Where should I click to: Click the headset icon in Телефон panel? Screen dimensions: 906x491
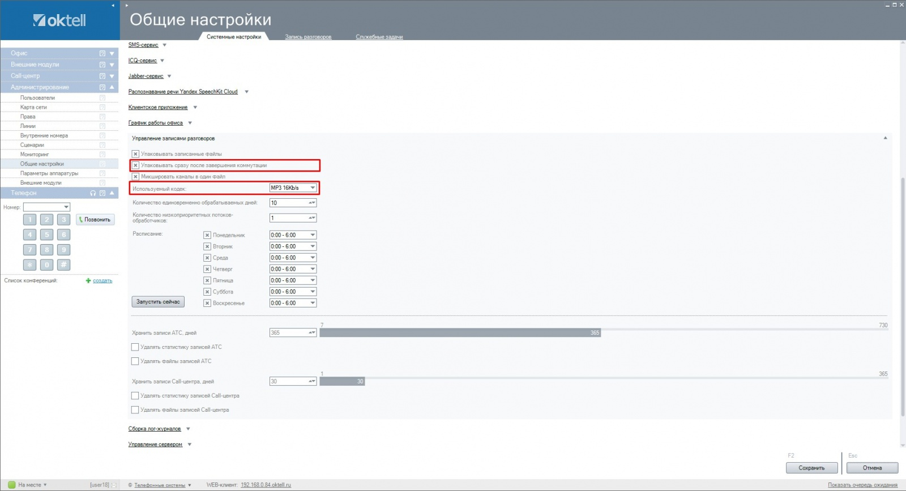[93, 193]
